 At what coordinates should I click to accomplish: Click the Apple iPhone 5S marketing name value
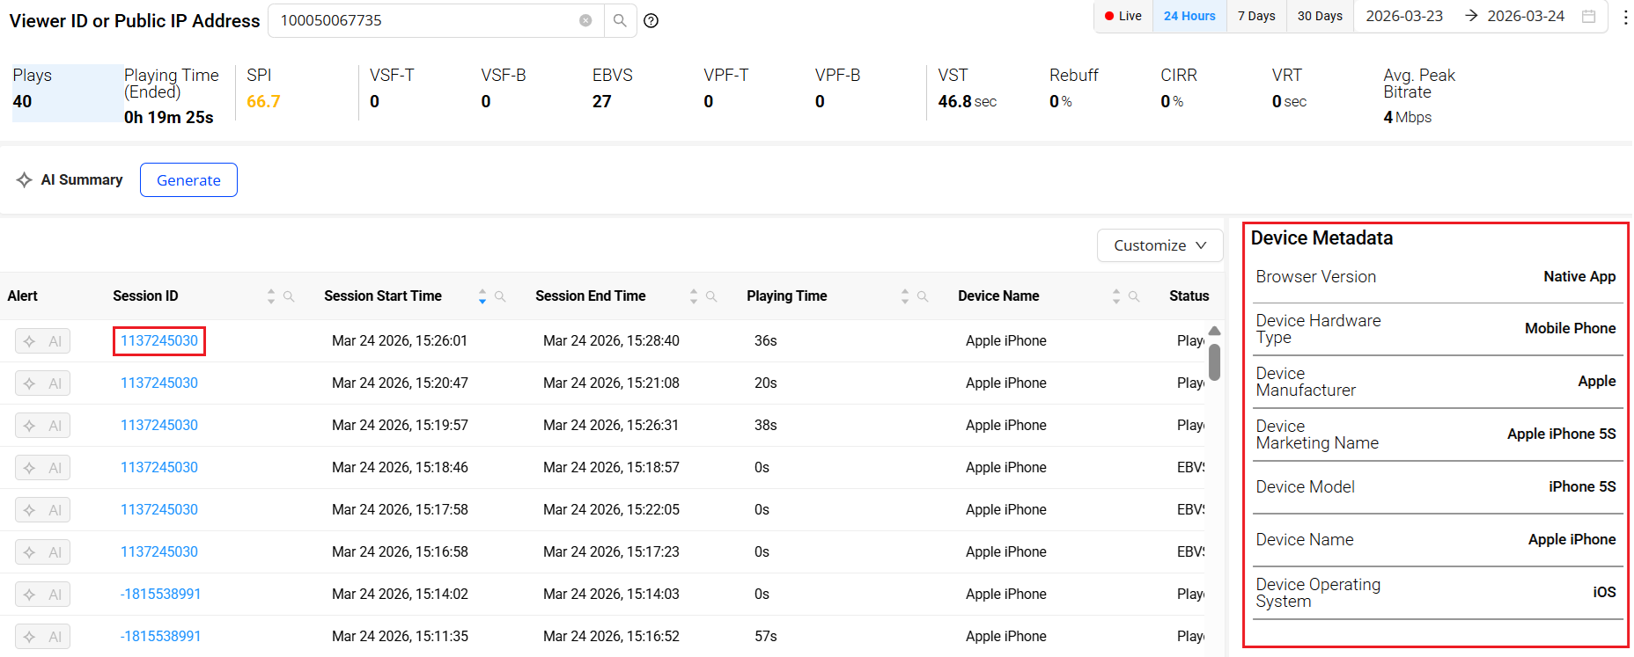pos(1561,434)
